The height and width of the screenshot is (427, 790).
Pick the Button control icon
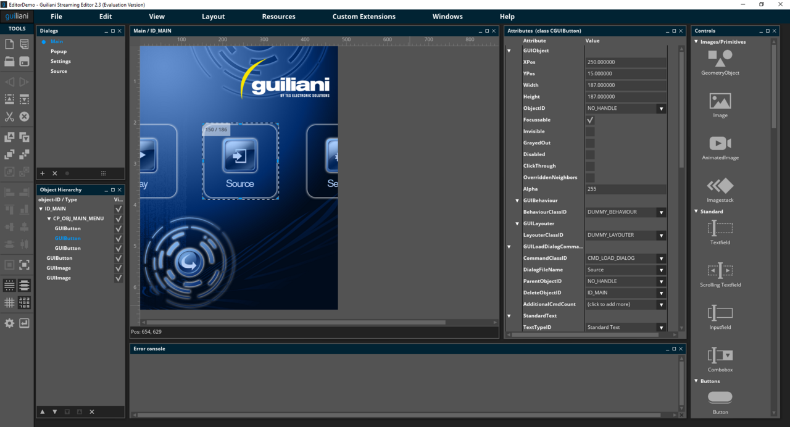tap(720, 397)
